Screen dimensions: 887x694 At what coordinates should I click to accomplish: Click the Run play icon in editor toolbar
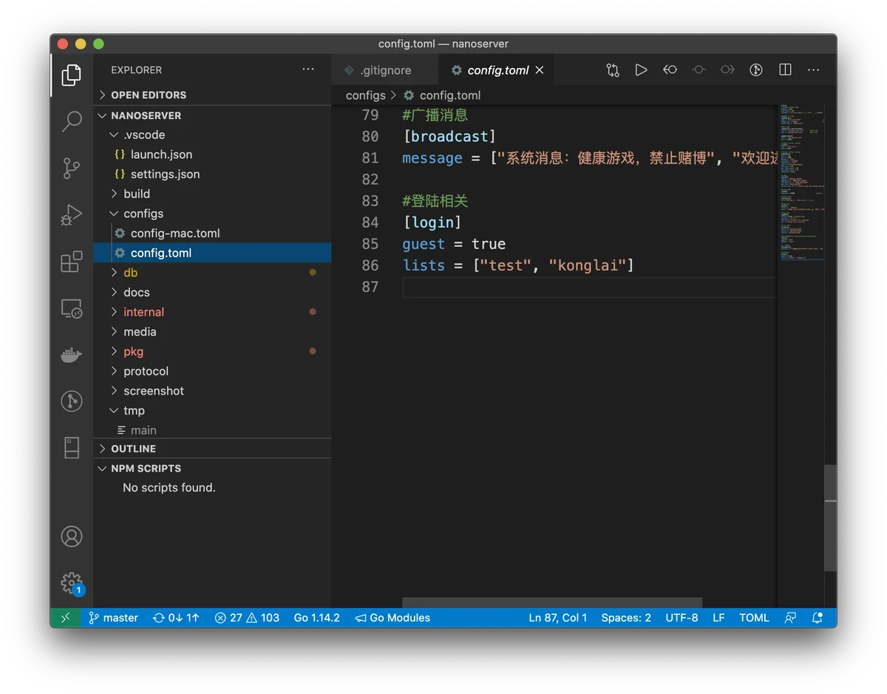[x=641, y=69]
